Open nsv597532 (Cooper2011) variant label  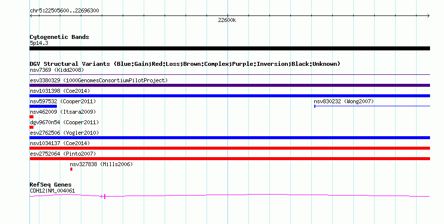pyautogui.click(x=63, y=101)
